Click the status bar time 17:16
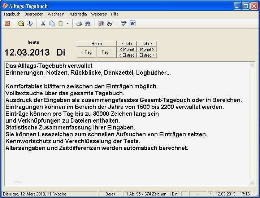 [x=245, y=194]
